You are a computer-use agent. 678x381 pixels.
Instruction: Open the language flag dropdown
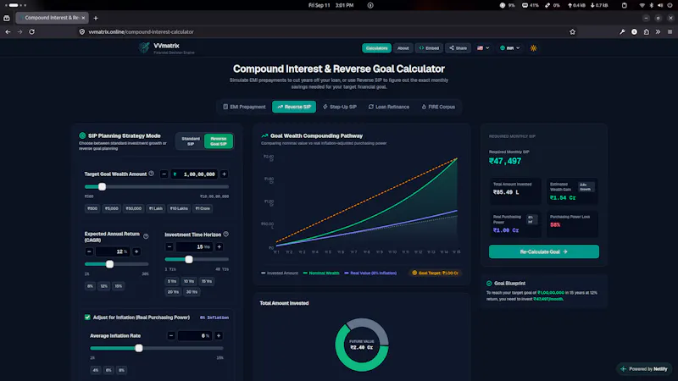point(483,48)
